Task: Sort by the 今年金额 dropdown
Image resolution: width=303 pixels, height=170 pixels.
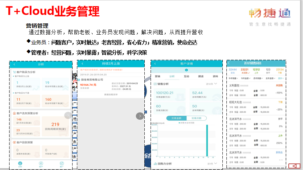Action: tap(245, 78)
